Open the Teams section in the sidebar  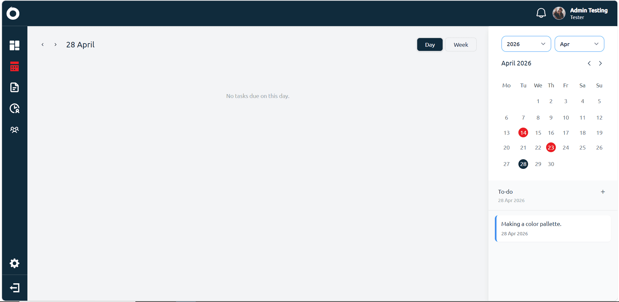tap(15, 130)
